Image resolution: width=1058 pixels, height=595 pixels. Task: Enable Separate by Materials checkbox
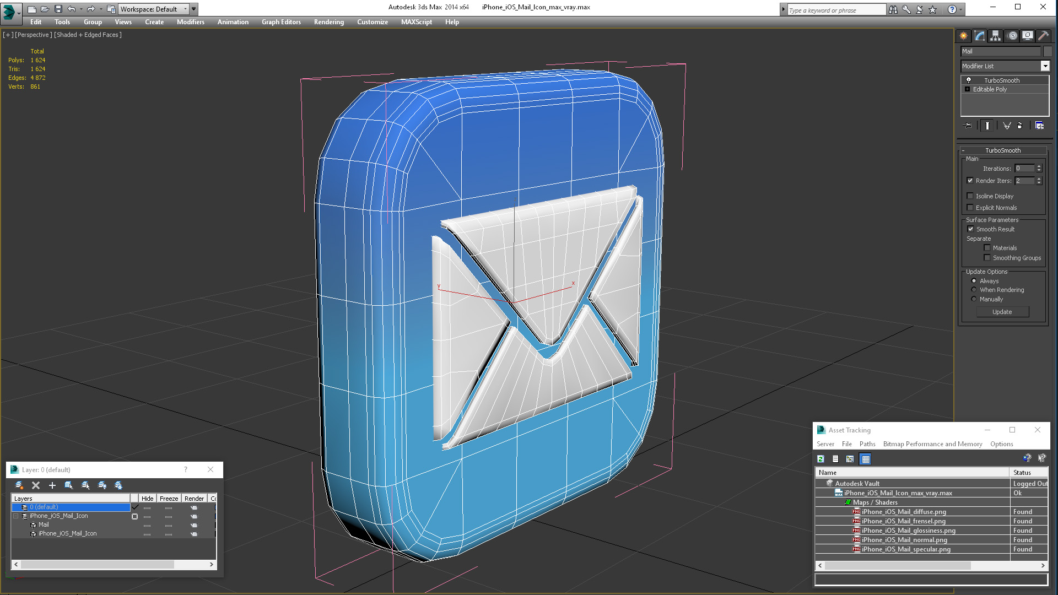(x=987, y=248)
